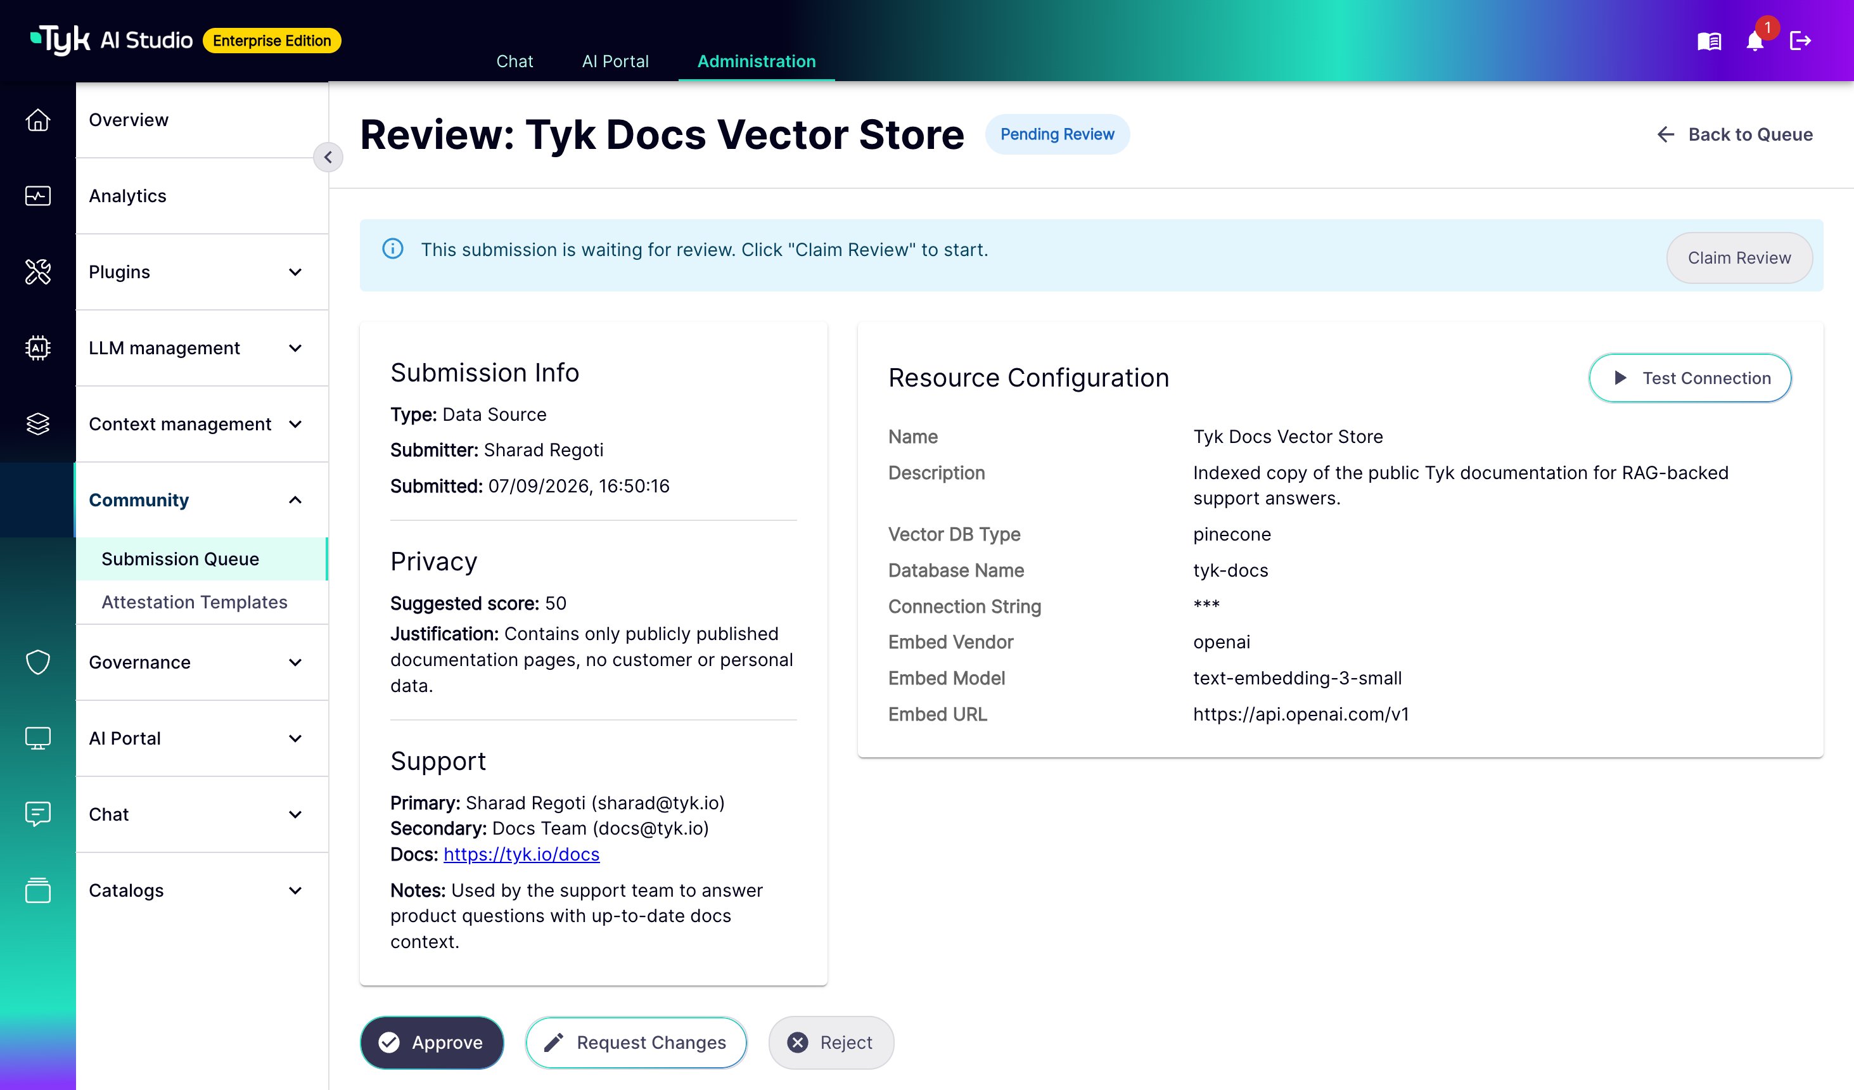Reject the submission

point(831,1042)
